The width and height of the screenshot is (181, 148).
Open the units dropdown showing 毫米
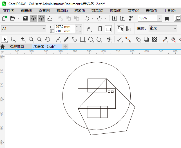(x=163, y=29)
